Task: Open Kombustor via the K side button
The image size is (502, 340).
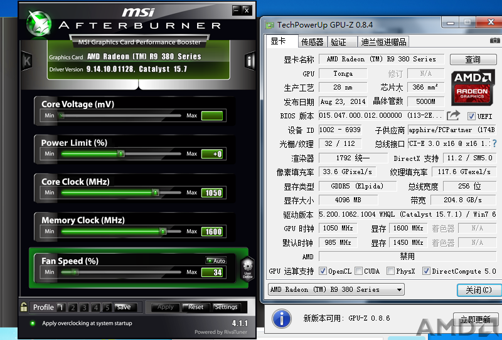Action: [27, 60]
